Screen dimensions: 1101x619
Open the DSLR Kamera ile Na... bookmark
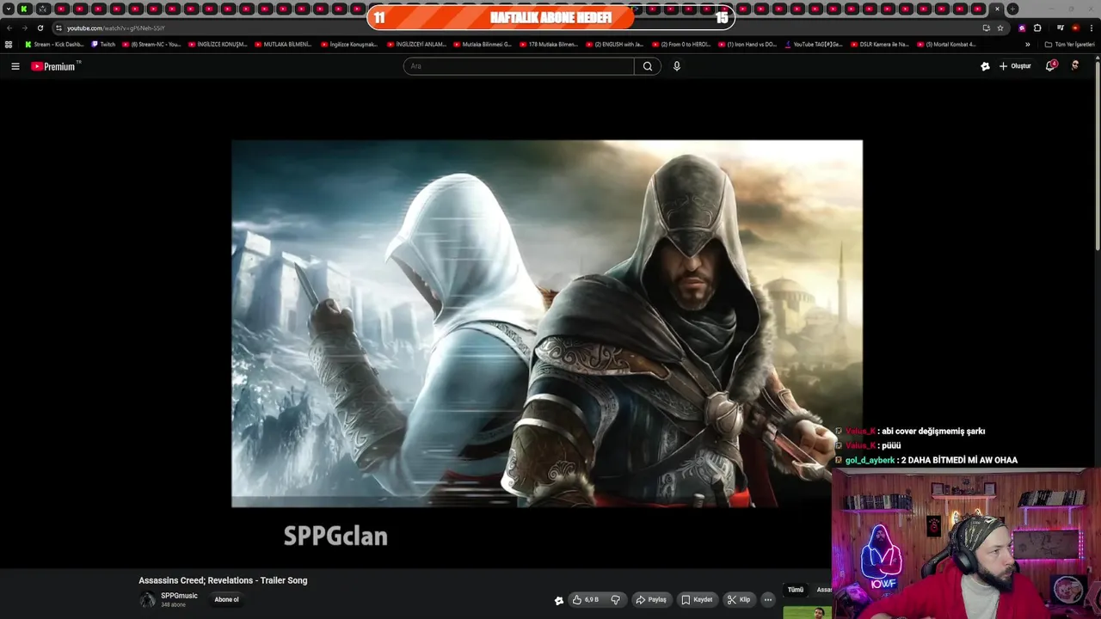click(x=879, y=44)
